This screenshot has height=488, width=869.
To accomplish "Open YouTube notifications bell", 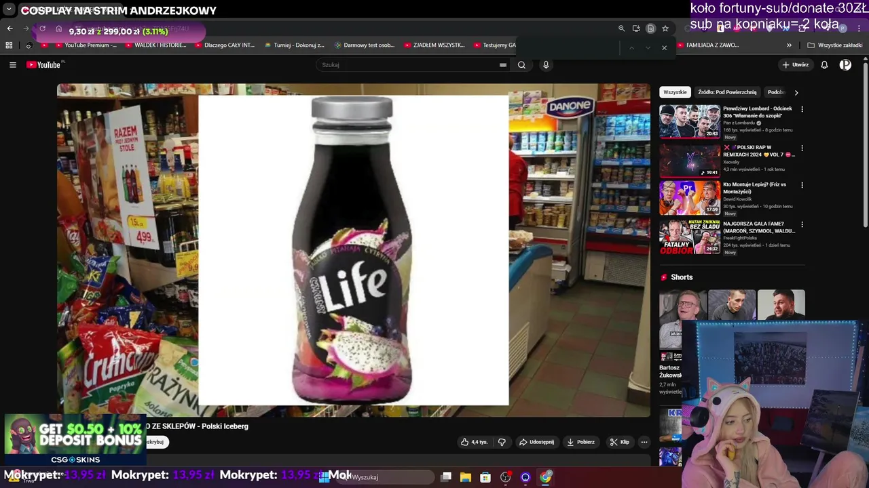I will coord(824,65).
